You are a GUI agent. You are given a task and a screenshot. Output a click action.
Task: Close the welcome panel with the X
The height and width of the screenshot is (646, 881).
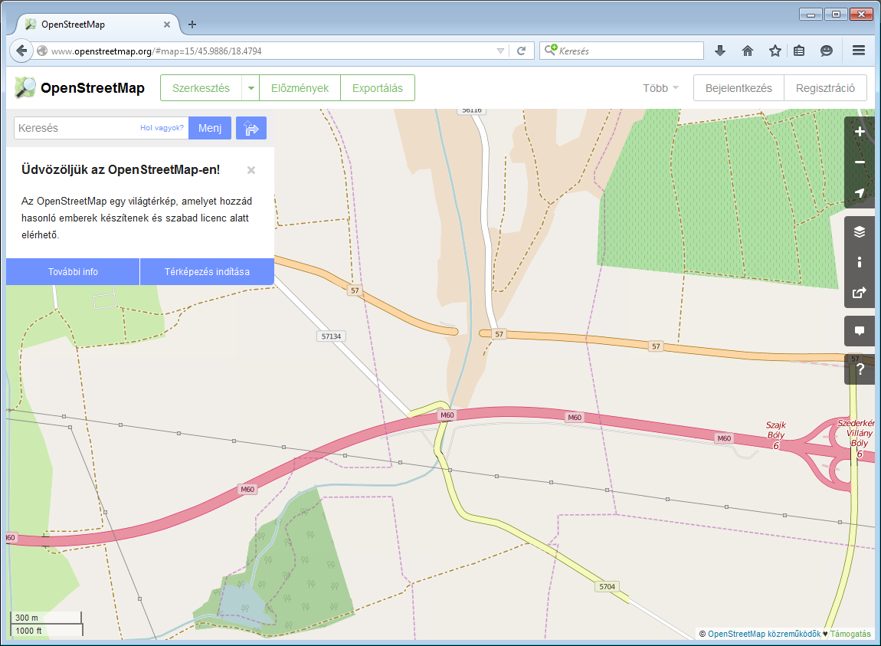251,170
